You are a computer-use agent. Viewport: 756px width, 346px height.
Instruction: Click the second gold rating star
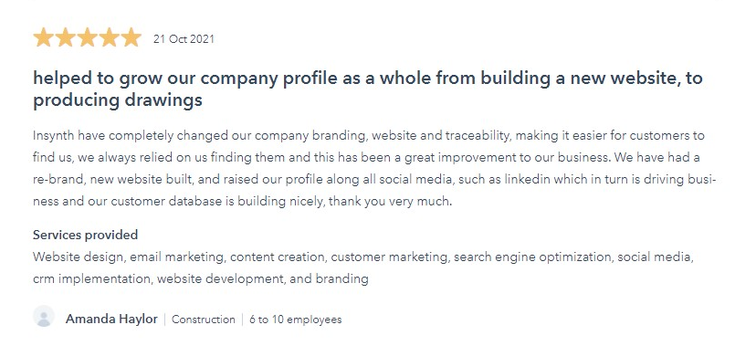(65, 37)
